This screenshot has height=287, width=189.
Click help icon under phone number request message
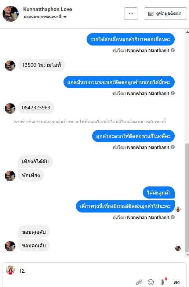click(x=172, y=93)
